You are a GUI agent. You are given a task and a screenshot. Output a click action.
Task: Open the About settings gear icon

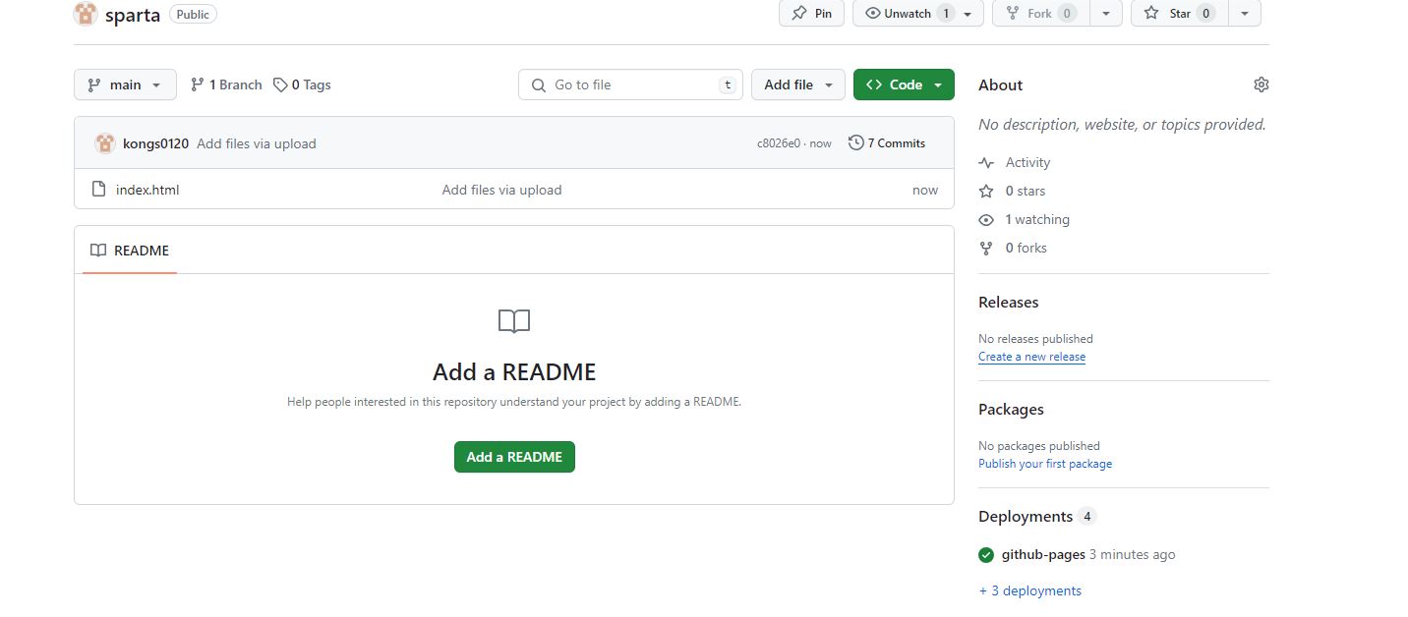[x=1261, y=84]
